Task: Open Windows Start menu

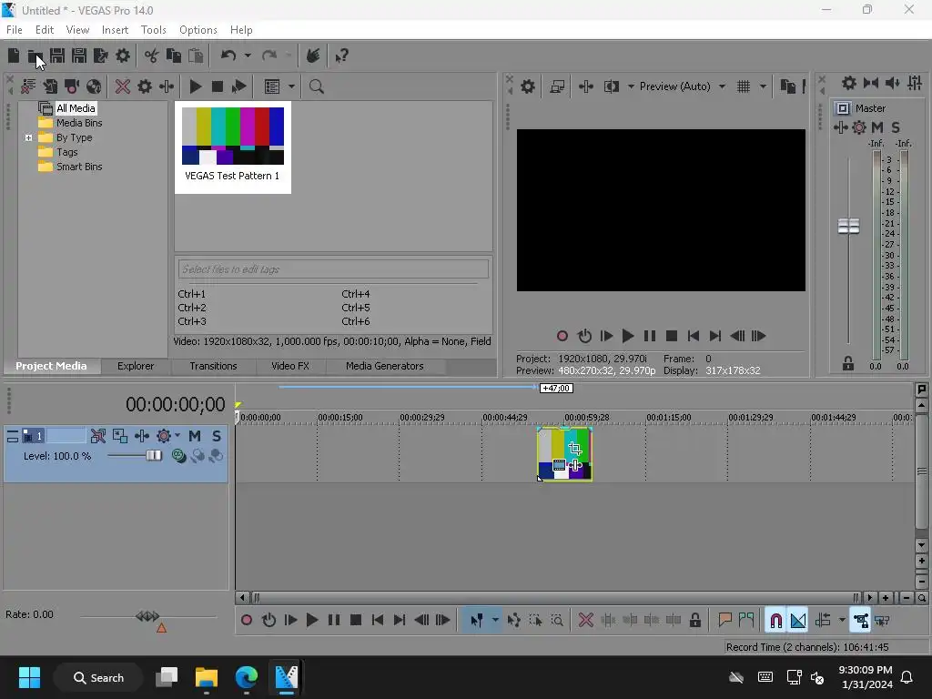Action: [29, 677]
